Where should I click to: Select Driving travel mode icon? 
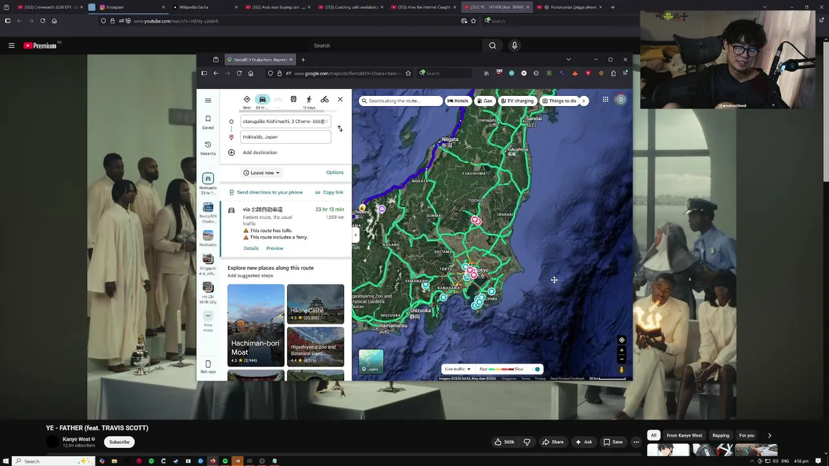(x=262, y=100)
